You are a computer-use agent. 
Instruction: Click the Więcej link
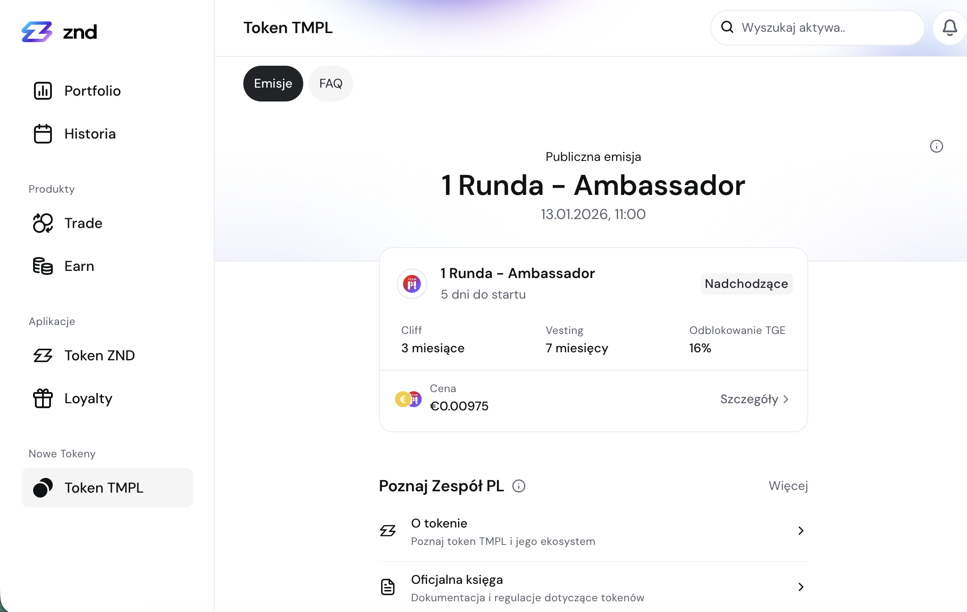coord(788,486)
